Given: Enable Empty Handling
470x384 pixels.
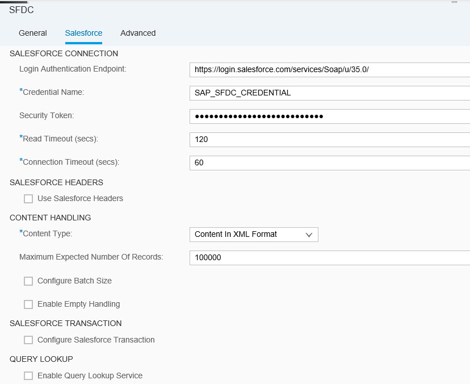Looking at the screenshot, I should click(28, 304).
